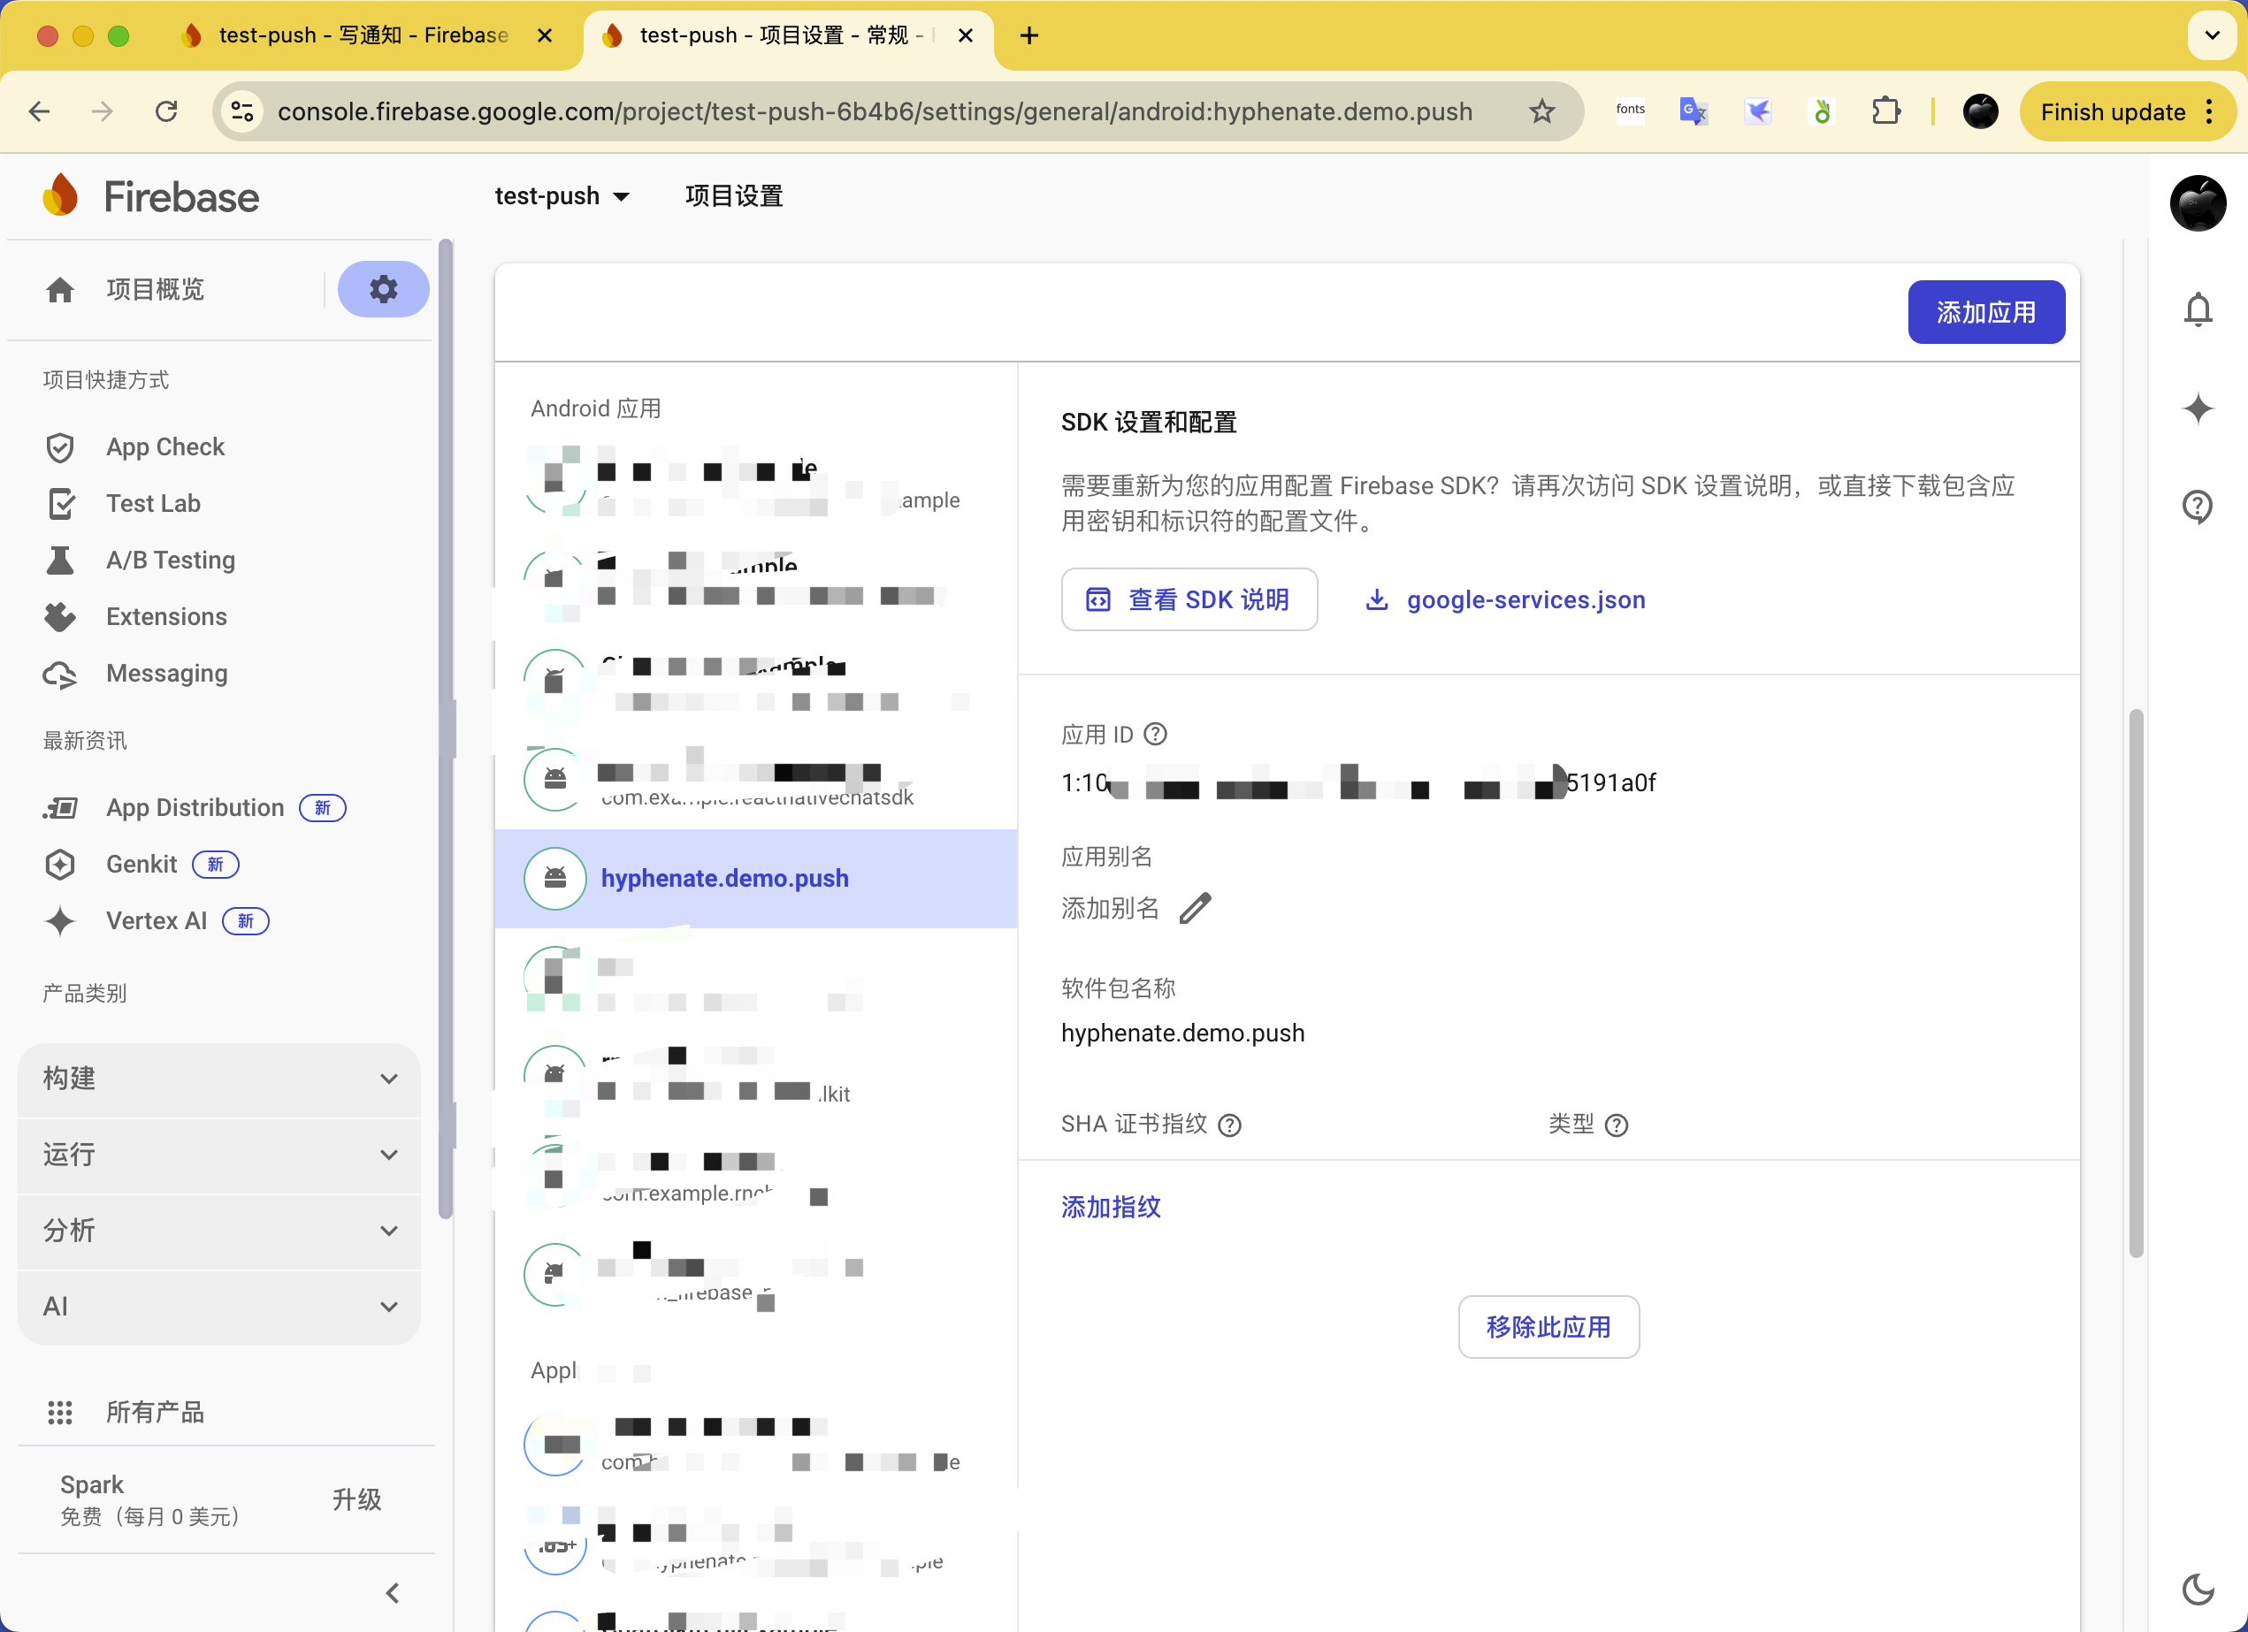This screenshot has height=1632, width=2248.
Task: Open the Messaging section in sidebar
Action: pos(167,673)
